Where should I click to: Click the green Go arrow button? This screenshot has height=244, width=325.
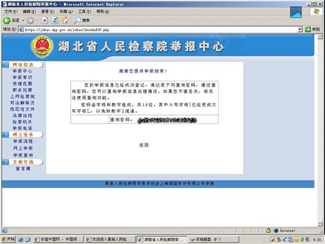[308, 30]
